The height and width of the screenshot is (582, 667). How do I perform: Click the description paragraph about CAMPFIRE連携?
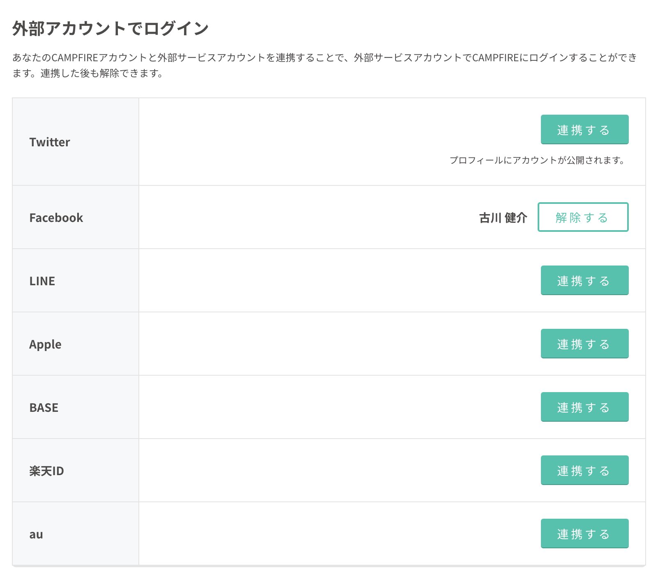324,65
